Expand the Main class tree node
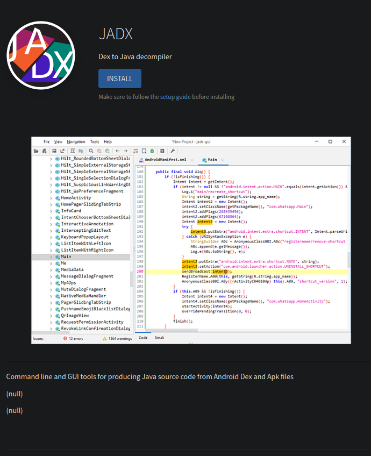 [x=51, y=257]
